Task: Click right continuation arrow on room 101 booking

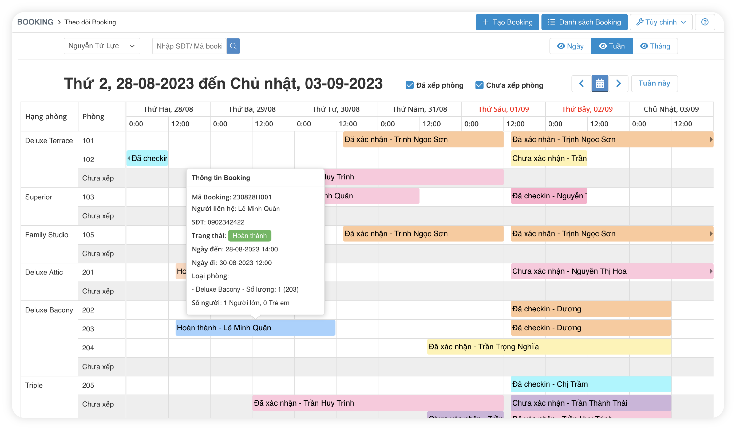Action: [711, 140]
